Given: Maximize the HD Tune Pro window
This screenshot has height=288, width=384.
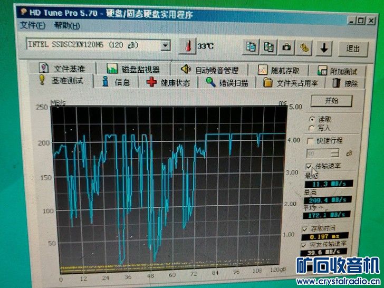Looking at the screenshot, I should pos(361,21).
